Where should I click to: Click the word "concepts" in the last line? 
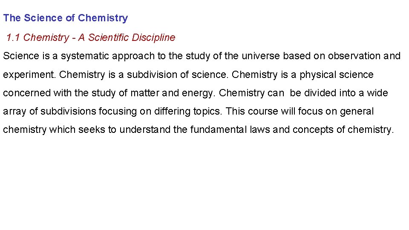click(x=315, y=130)
